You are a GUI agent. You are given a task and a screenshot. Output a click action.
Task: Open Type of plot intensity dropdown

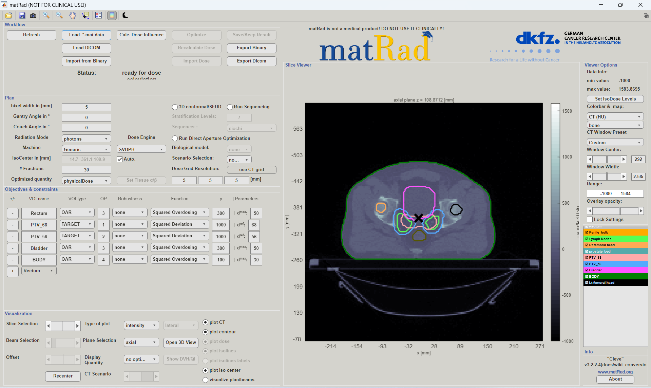141,325
